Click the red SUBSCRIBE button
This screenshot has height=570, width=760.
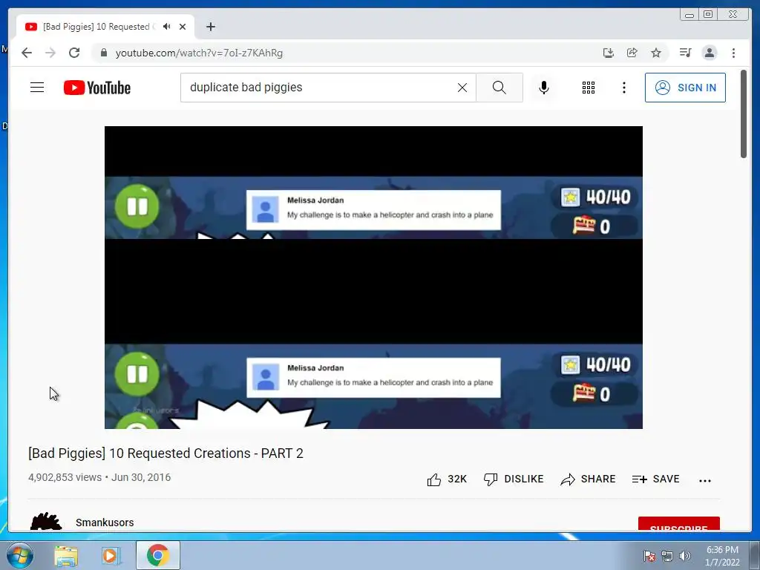tap(678, 524)
